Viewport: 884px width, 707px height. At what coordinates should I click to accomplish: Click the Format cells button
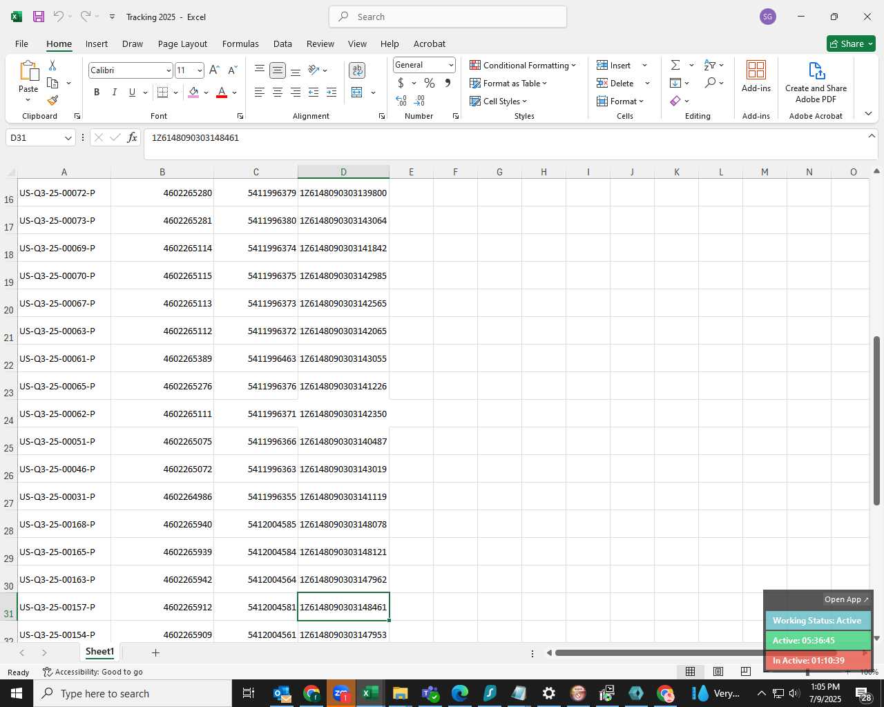(620, 101)
